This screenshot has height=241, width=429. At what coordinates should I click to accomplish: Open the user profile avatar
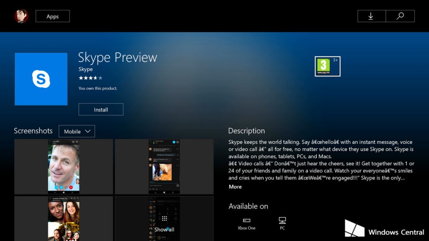[x=21, y=16]
